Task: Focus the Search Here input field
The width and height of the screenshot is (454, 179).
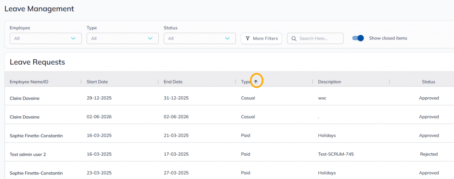Action: tap(315, 38)
